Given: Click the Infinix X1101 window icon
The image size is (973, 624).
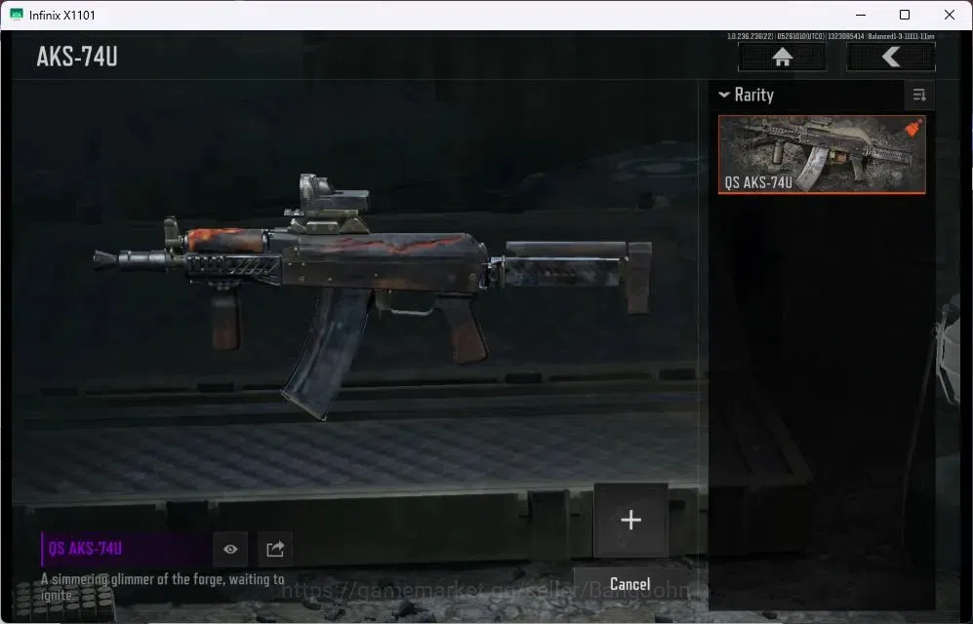Looking at the screenshot, I should (x=17, y=15).
